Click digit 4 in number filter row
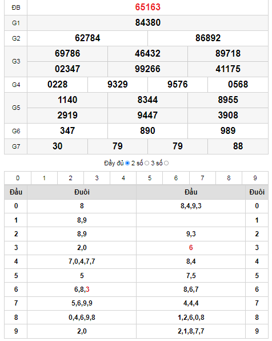 pyautogui.click(x=123, y=178)
